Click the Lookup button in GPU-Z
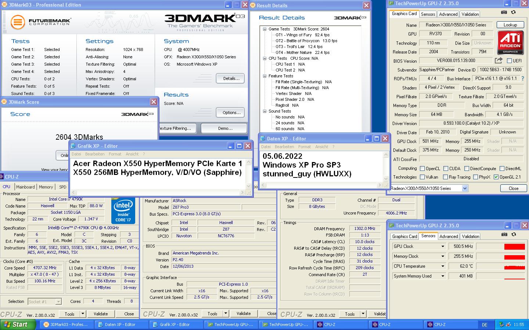This screenshot has width=529, height=330. click(510, 25)
